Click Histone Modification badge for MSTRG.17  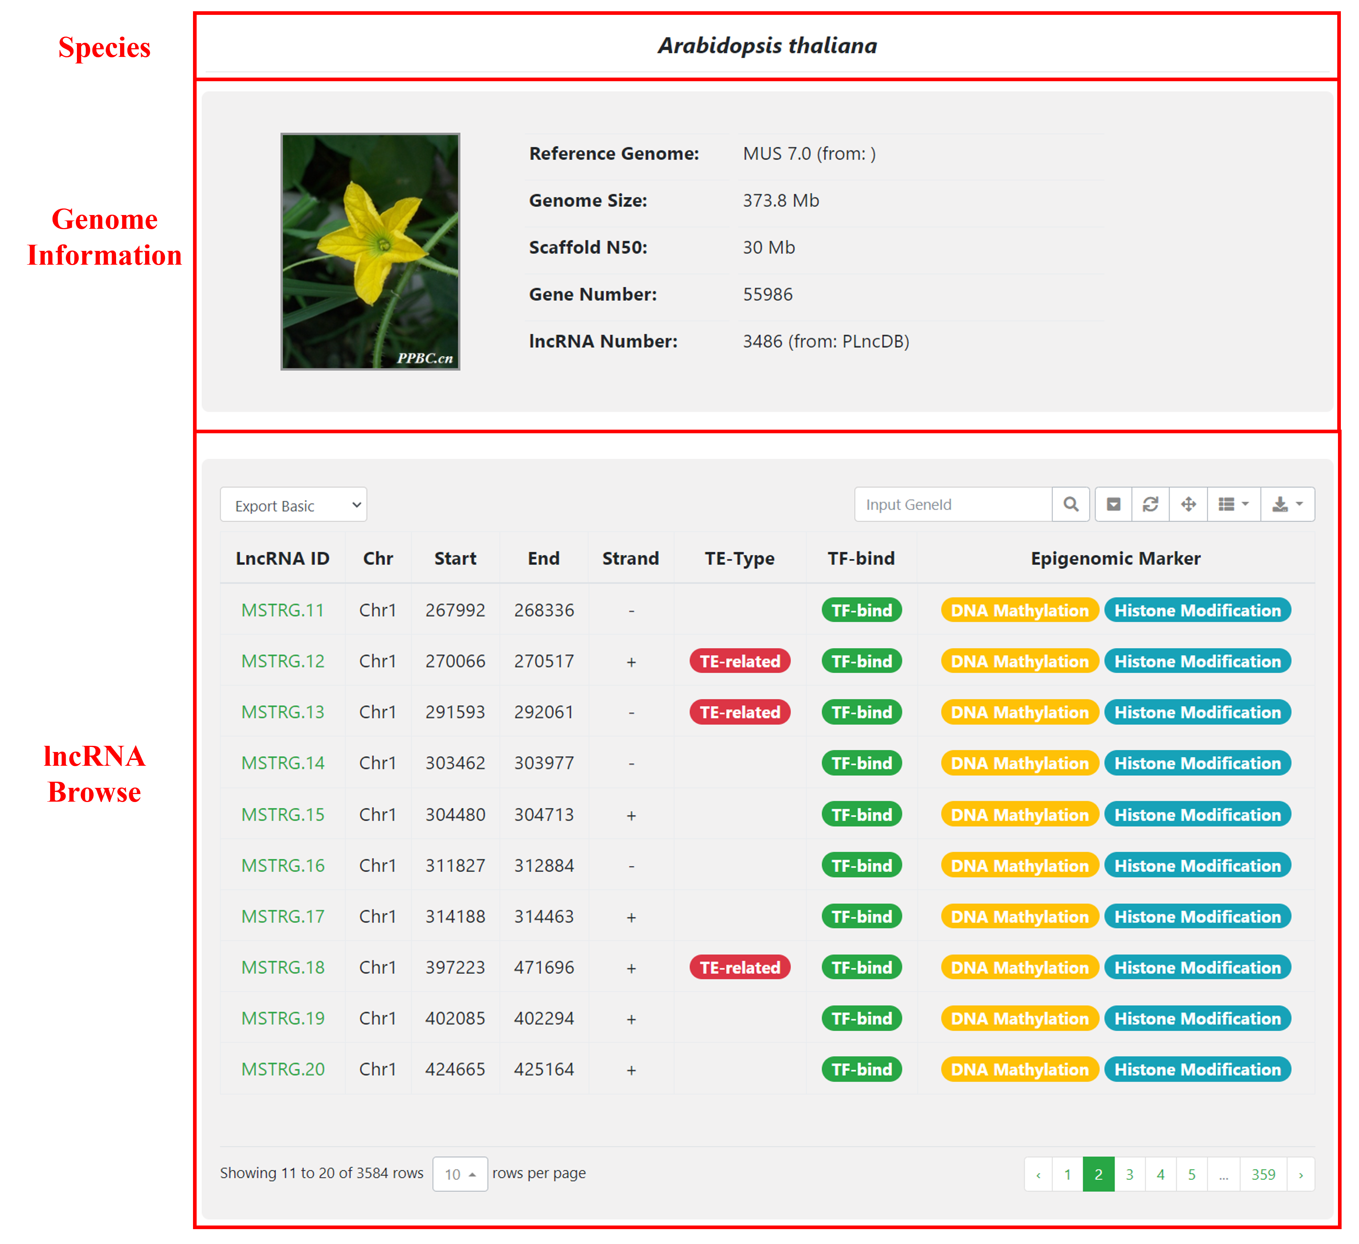(1198, 917)
